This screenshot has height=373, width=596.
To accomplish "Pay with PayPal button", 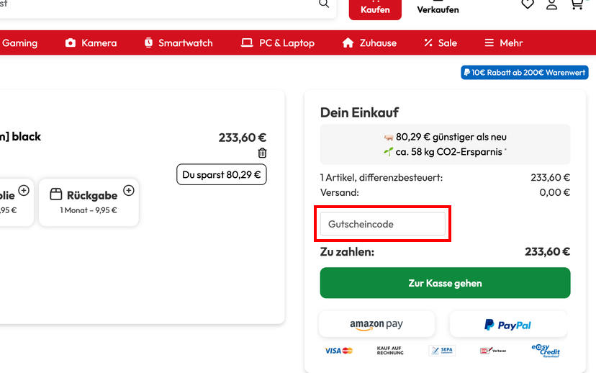I will pos(507,324).
